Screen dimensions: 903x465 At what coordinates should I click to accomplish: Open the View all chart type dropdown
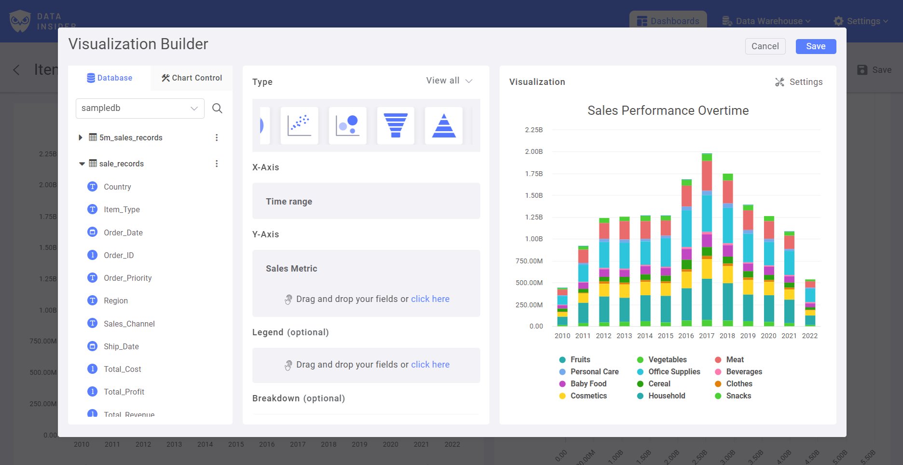[x=448, y=81]
